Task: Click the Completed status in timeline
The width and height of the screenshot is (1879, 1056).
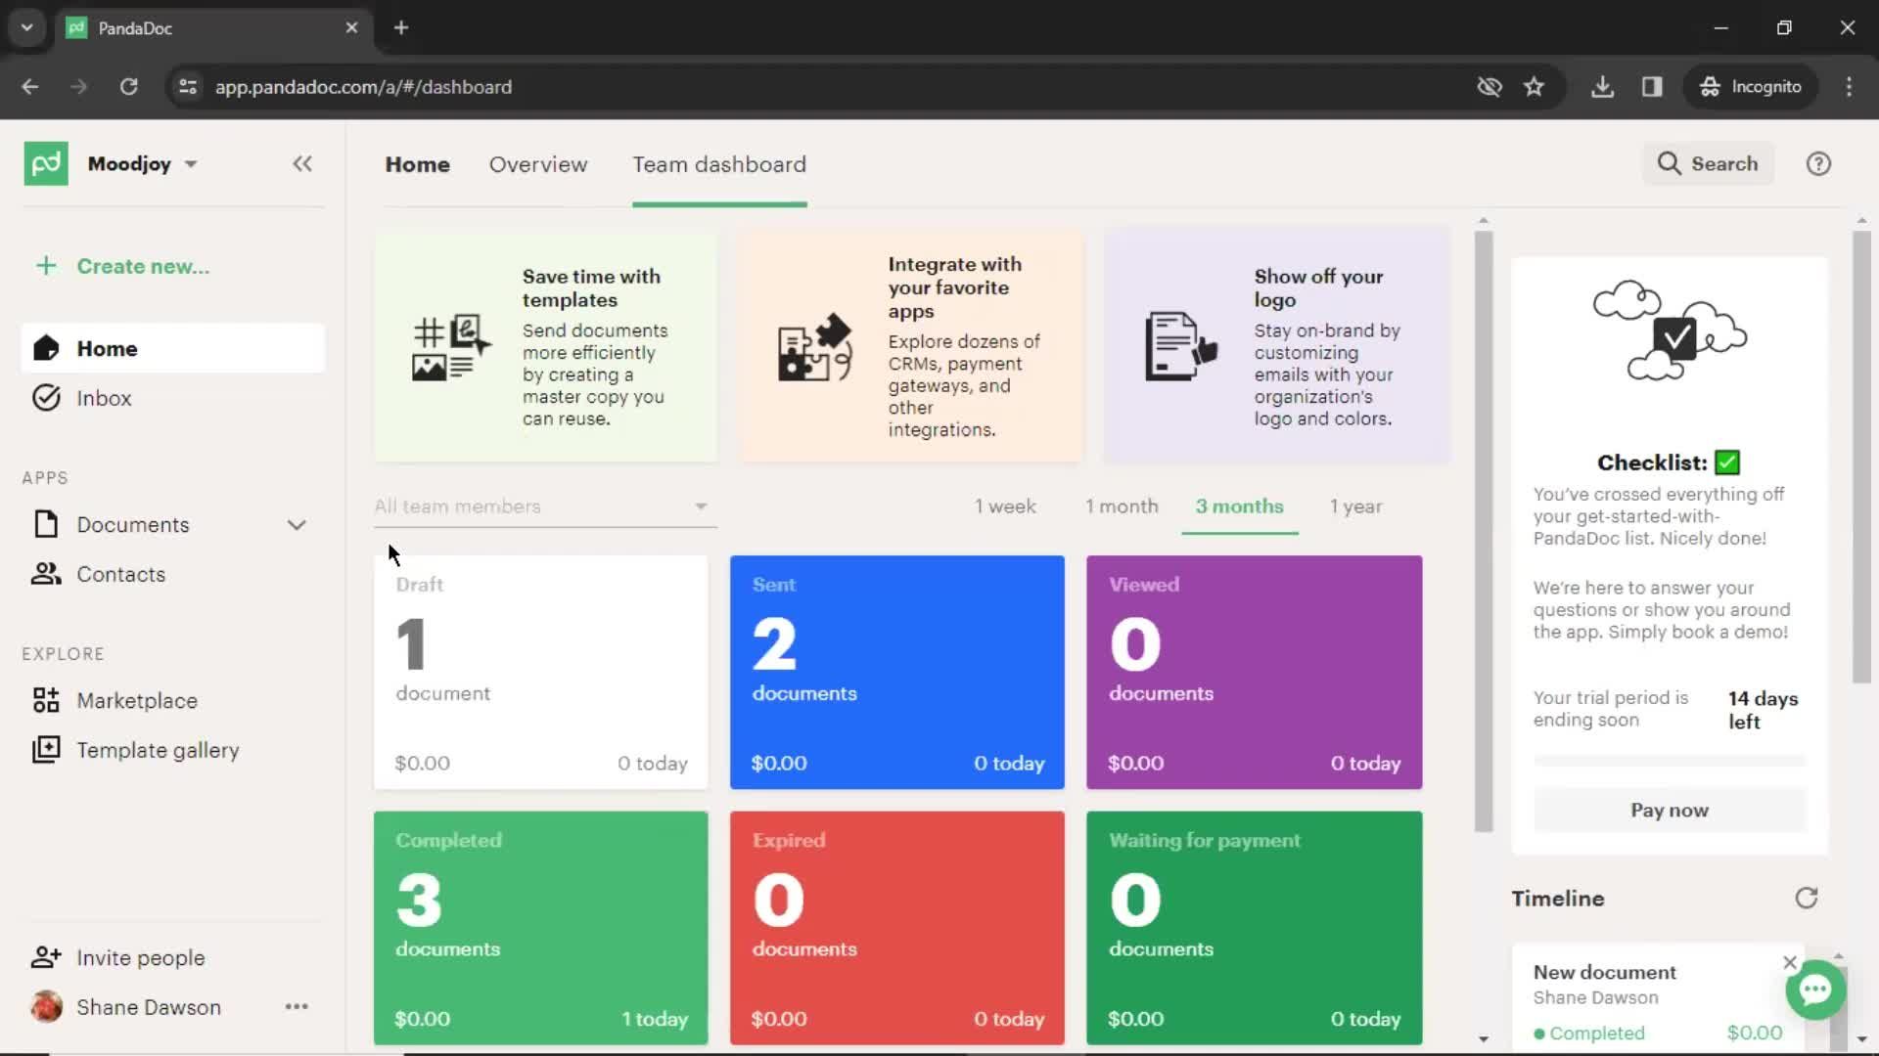Action: coord(1589,1033)
